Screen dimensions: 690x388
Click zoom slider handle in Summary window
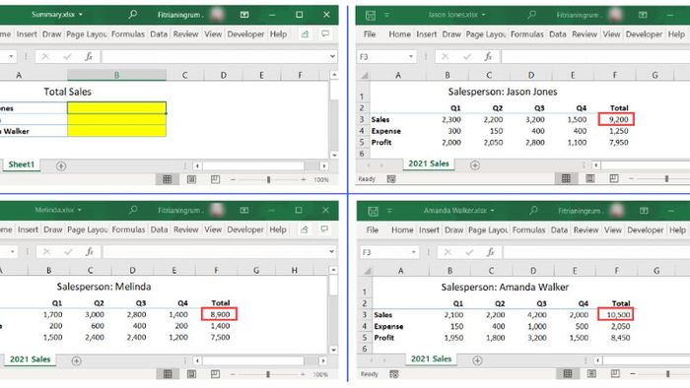pos(268,179)
